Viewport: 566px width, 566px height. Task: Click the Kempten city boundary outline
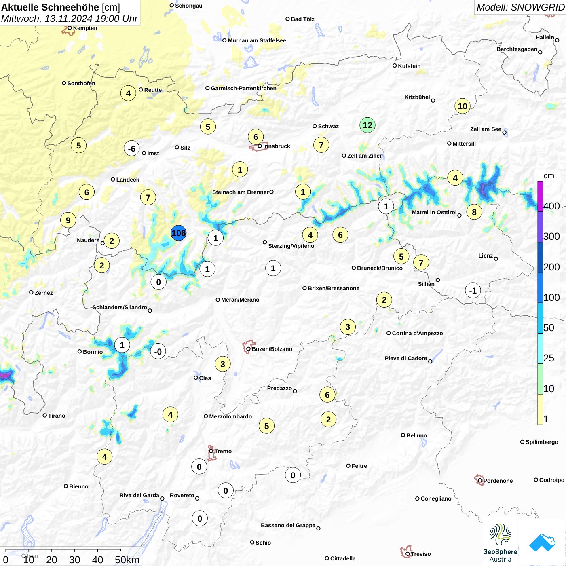pos(68,30)
